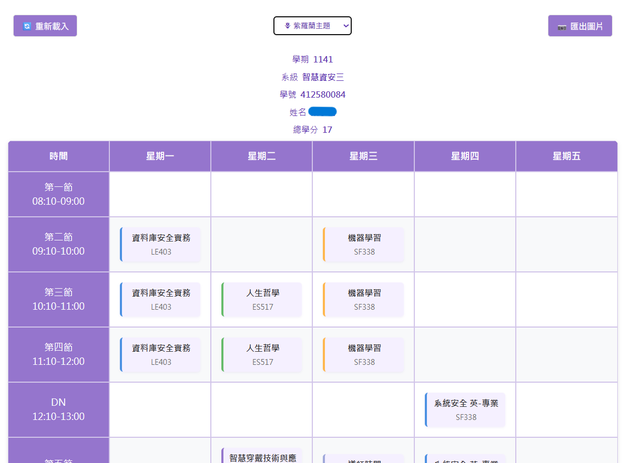Click the 時間 column header
The width and height of the screenshot is (622, 463).
coord(58,156)
